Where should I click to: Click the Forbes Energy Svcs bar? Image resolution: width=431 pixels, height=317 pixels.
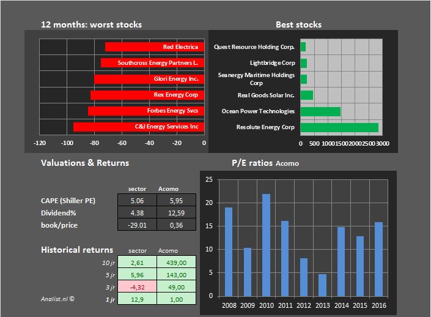click(x=146, y=111)
